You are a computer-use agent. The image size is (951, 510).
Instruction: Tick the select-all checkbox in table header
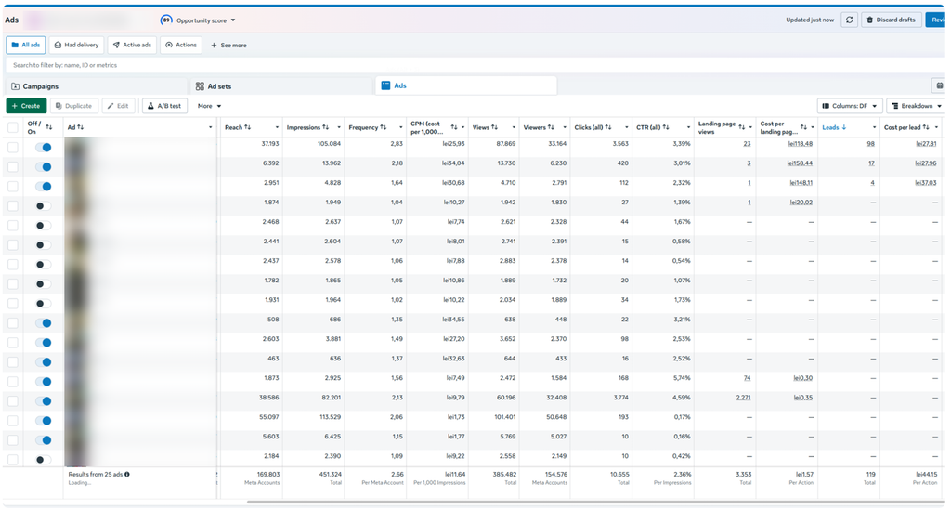click(x=13, y=127)
